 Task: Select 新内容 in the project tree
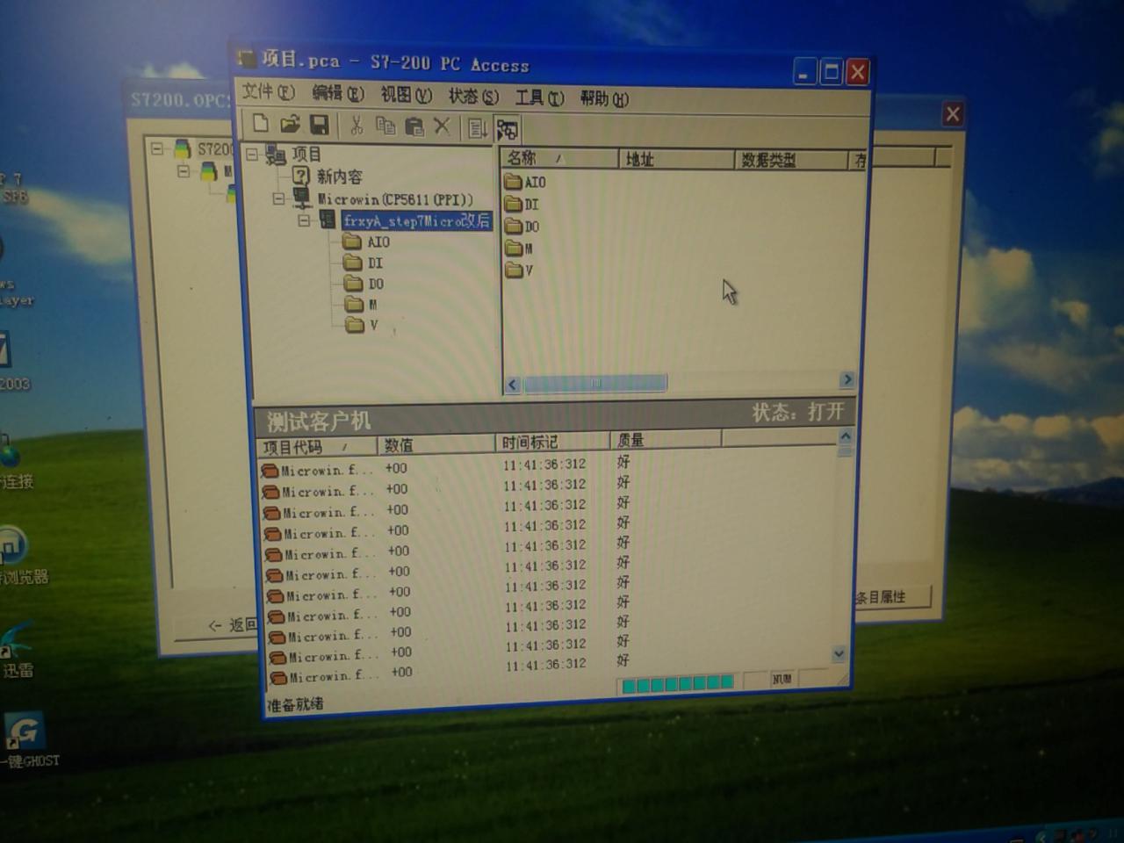[339, 177]
